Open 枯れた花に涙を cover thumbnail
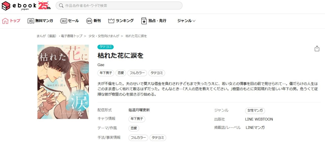This screenshot has height=143, width=325. click(63, 82)
